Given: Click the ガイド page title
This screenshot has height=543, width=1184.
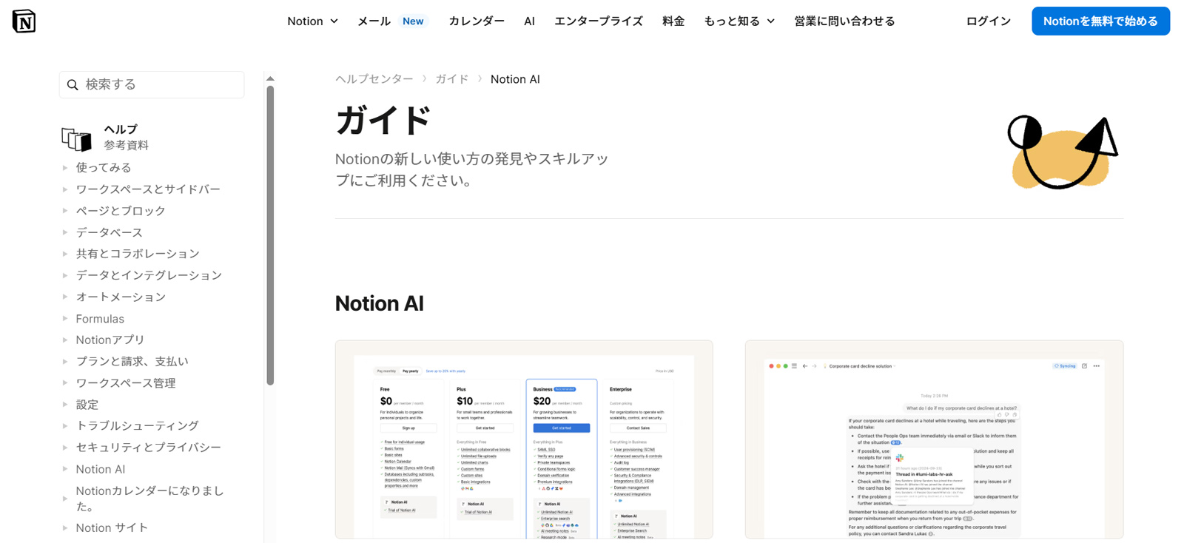Looking at the screenshot, I should coord(383,121).
